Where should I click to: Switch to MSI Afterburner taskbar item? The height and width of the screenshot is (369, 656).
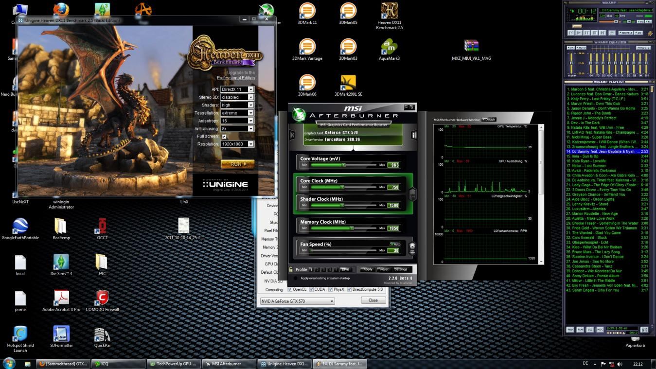[x=229, y=364]
